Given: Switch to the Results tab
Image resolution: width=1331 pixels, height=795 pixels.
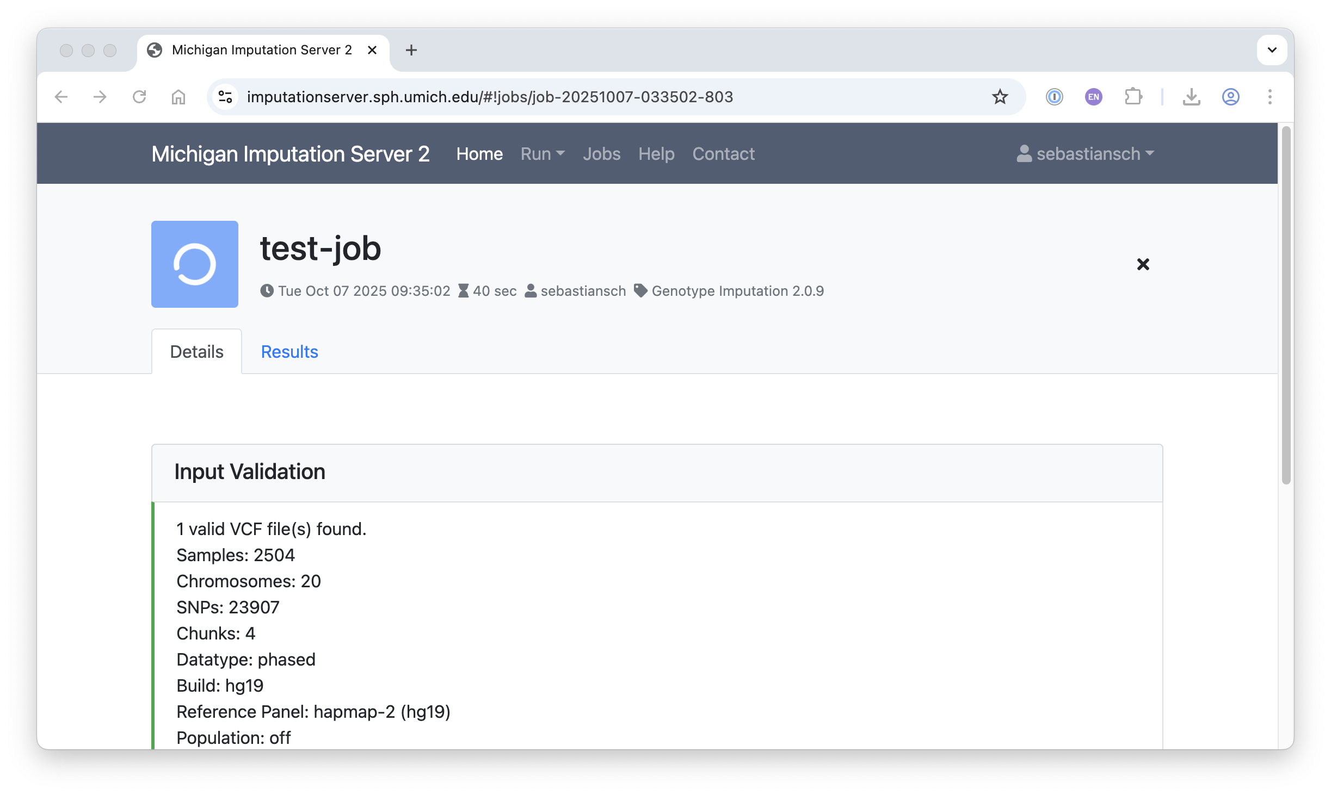Looking at the screenshot, I should coord(289,352).
